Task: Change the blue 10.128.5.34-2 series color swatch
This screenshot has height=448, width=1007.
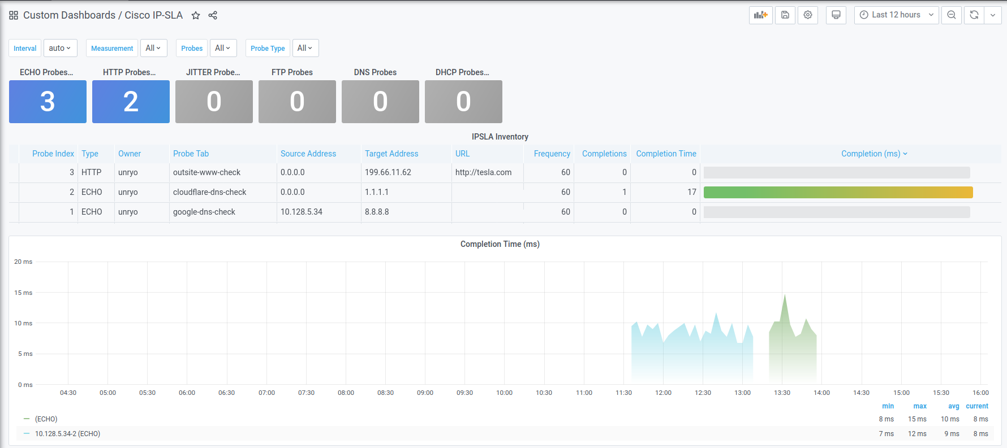Action: (x=27, y=433)
